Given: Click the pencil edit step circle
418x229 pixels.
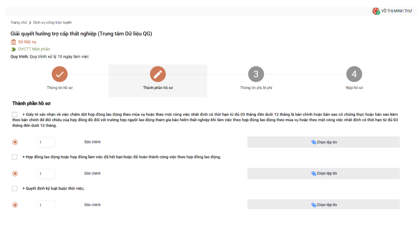Looking at the screenshot, I should coord(158,74).
